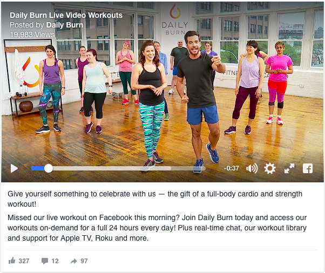Screen dimensions: 325x273
Task: Seek to the middle of the progress bar
Action: [x=118, y=168]
